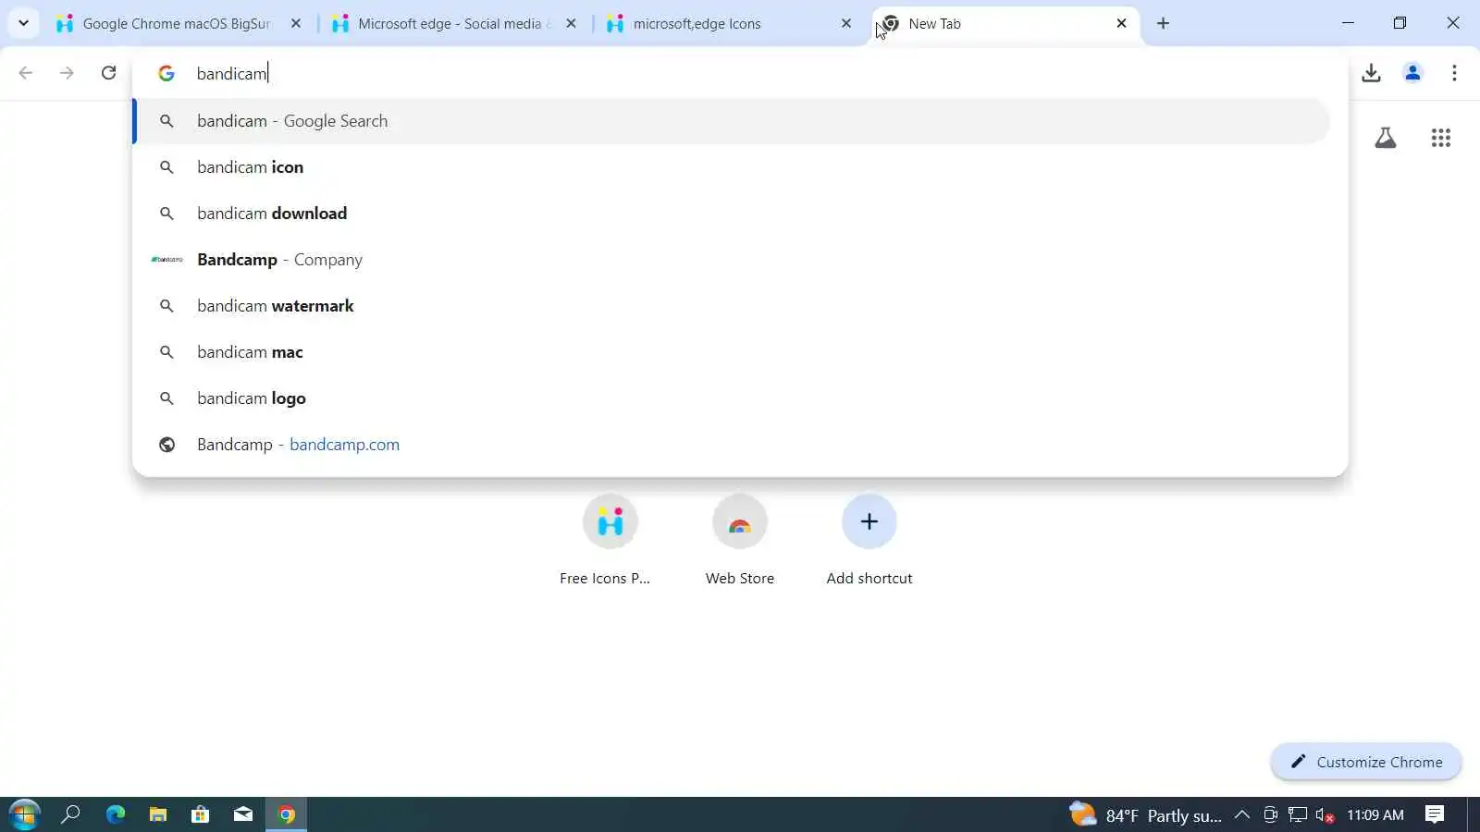Screen dimensions: 1480x832
Task: Go forward to next page
Action: click(x=67, y=73)
